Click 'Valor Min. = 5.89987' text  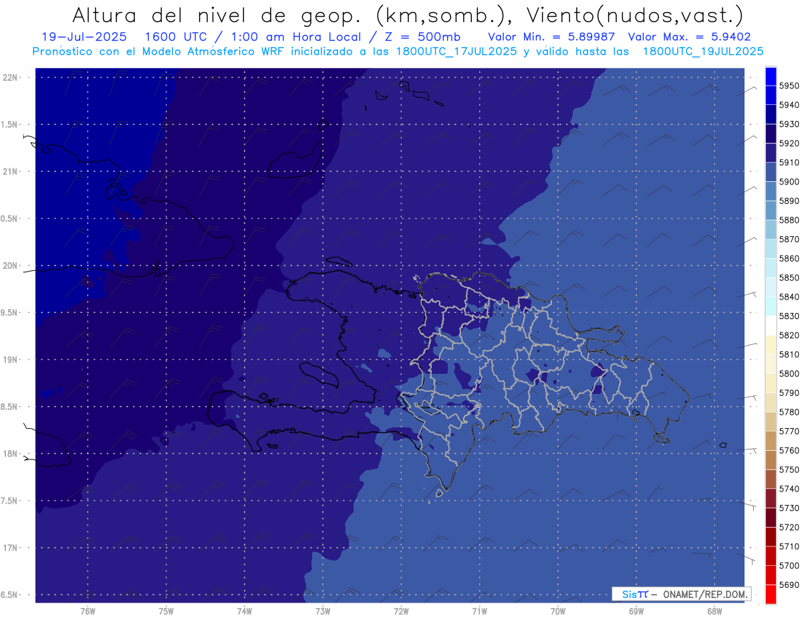coord(551,37)
